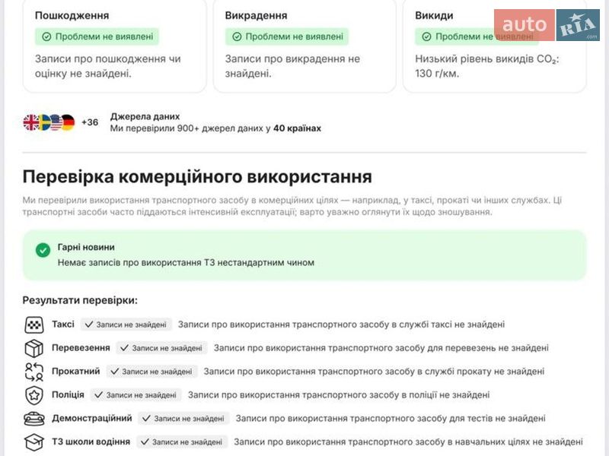Open the Викрадення section header
The width and height of the screenshot is (609, 456).
coord(255,13)
